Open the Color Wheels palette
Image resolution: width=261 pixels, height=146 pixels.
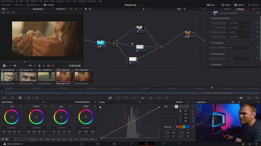[20, 98]
